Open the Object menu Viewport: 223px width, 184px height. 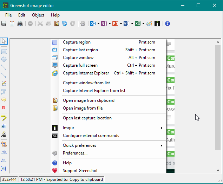(x=38, y=15)
